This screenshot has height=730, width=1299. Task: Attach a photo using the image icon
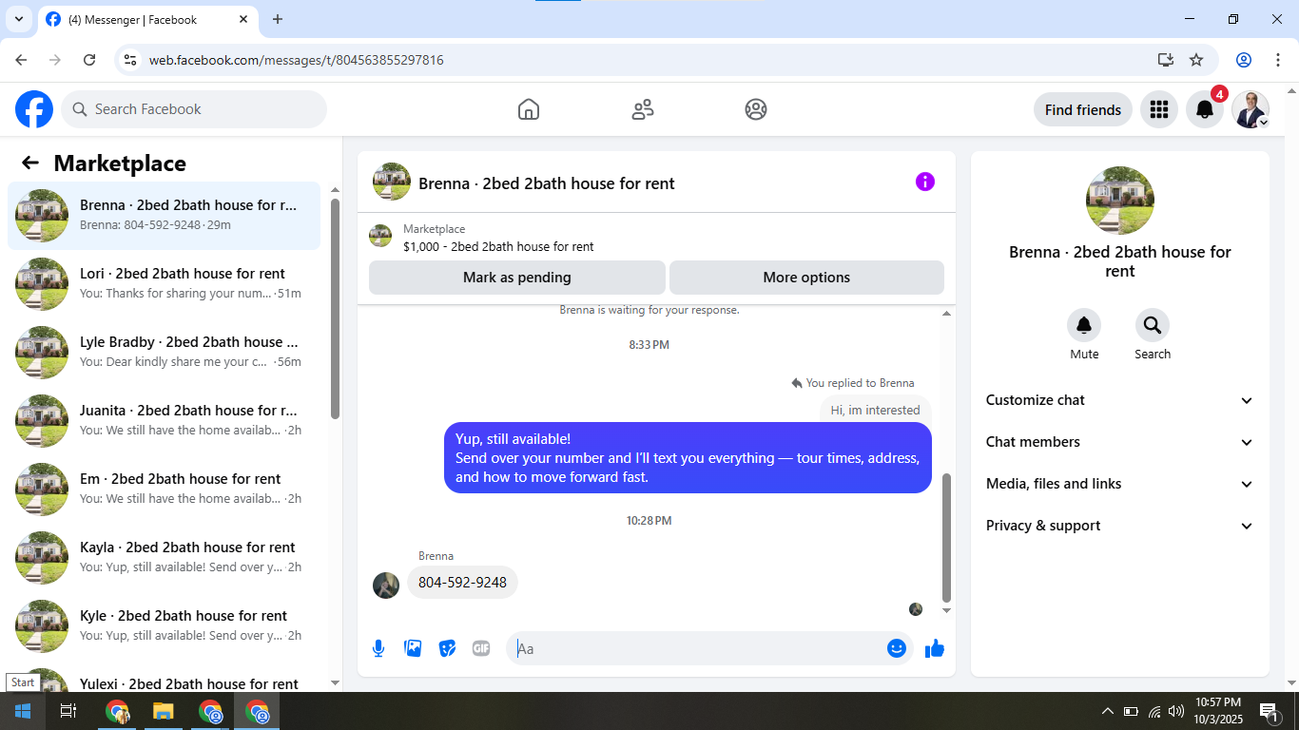(x=413, y=648)
